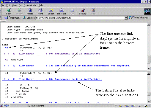Screen dimensions: 151x108
Task: Click the 'Unit name: Dy0306e' text
Action: click(x=21, y=27)
